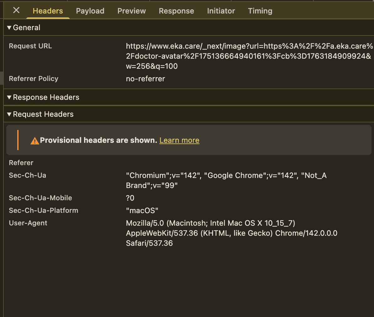Expand the Response Headers section
This screenshot has height=317, width=374.
coord(9,98)
